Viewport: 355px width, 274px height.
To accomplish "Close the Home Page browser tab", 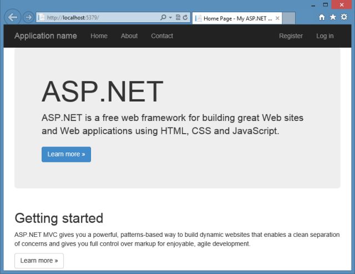I will (277, 18).
